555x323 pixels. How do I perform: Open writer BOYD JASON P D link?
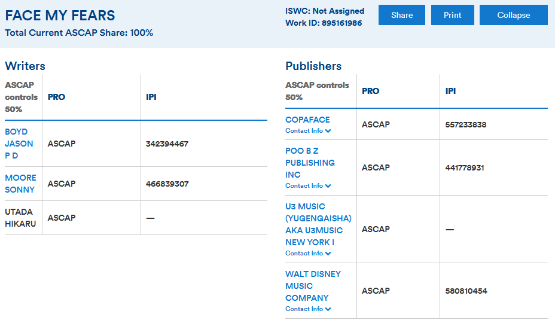coord(19,144)
